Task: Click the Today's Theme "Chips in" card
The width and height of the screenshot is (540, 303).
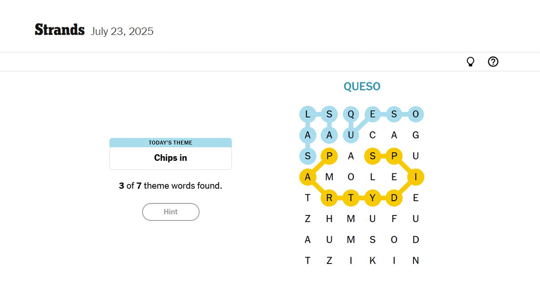Action: (170, 154)
